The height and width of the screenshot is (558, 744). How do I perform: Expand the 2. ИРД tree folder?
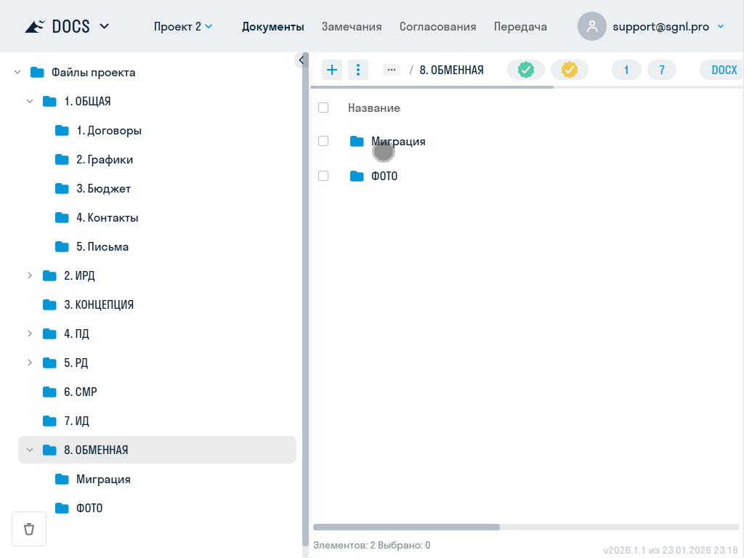pyautogui.click(x=30, y=275)
